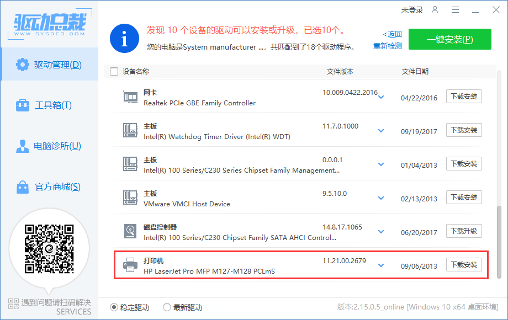Click the 未登录 login text

point(412,10)
